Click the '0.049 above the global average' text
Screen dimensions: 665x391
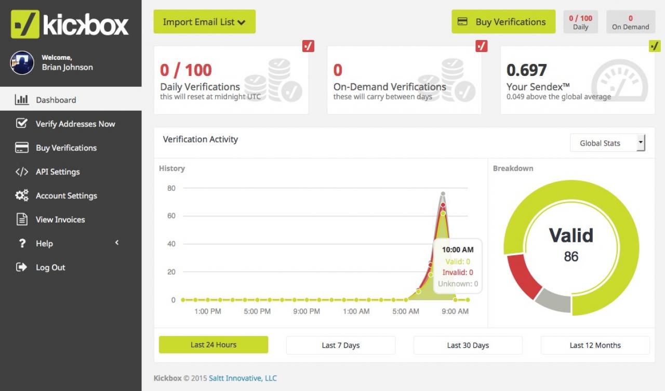click(558, 97)
